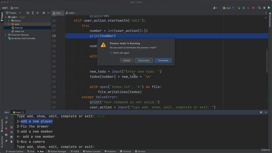The height and width of the screenshot is (153, 272).
Task: Select Scratches and Consoles node
Action: 23,38
